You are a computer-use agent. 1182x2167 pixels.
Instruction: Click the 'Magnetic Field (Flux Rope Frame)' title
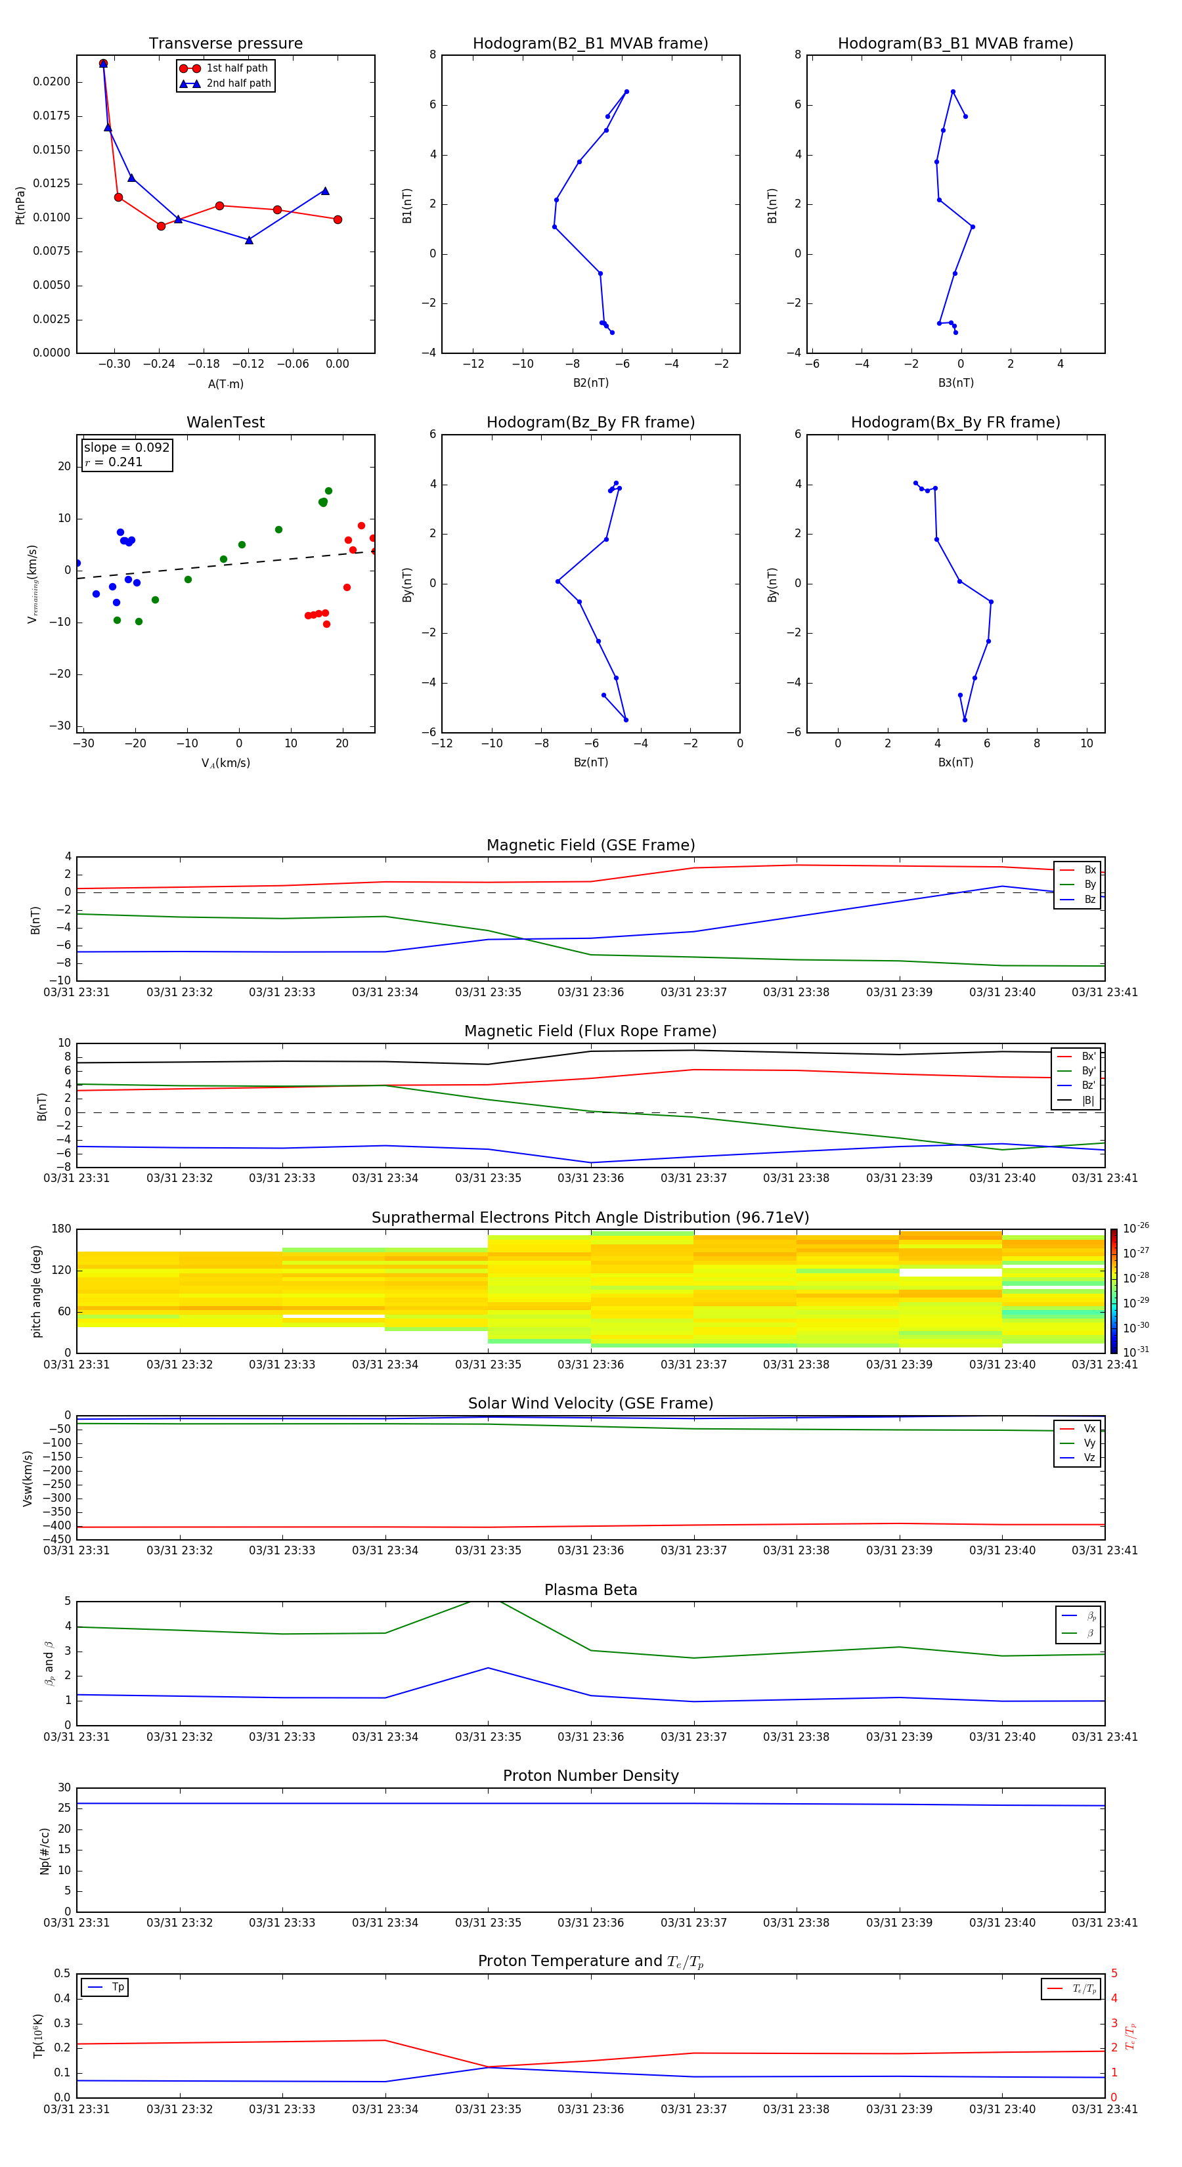tap(590, 1032)
